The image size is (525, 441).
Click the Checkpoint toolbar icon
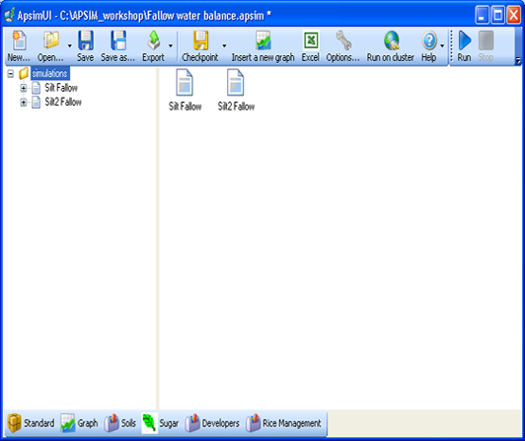200,40
